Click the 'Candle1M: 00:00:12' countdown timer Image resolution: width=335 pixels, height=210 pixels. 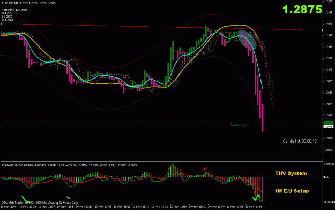coord(300,141)
